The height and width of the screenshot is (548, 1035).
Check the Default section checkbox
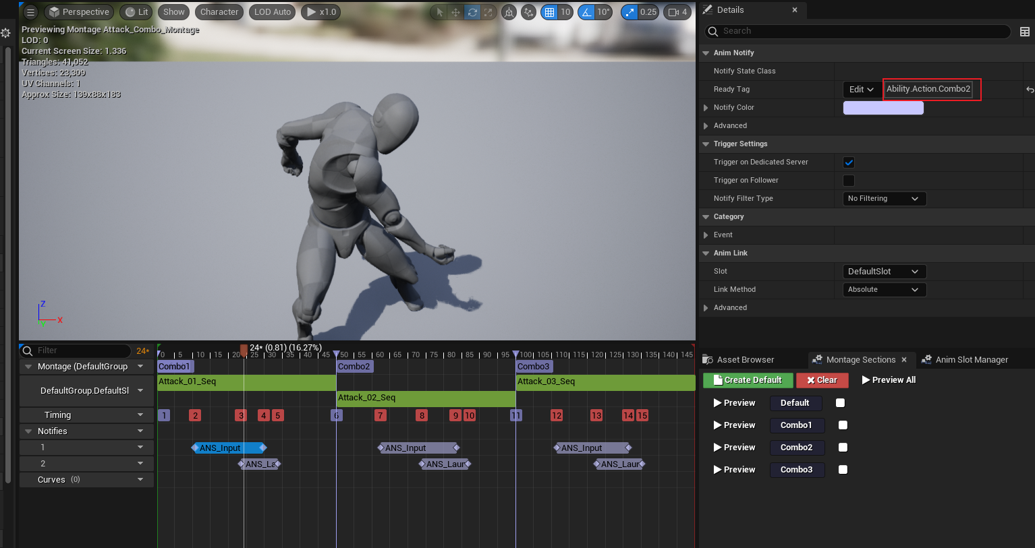(x=840, y=403)
